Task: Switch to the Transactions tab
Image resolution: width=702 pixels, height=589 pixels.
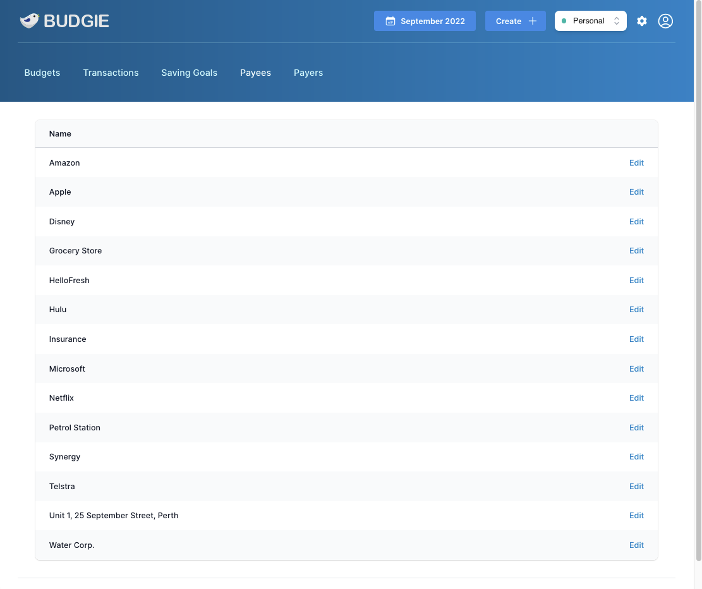Action: [111, 73]
